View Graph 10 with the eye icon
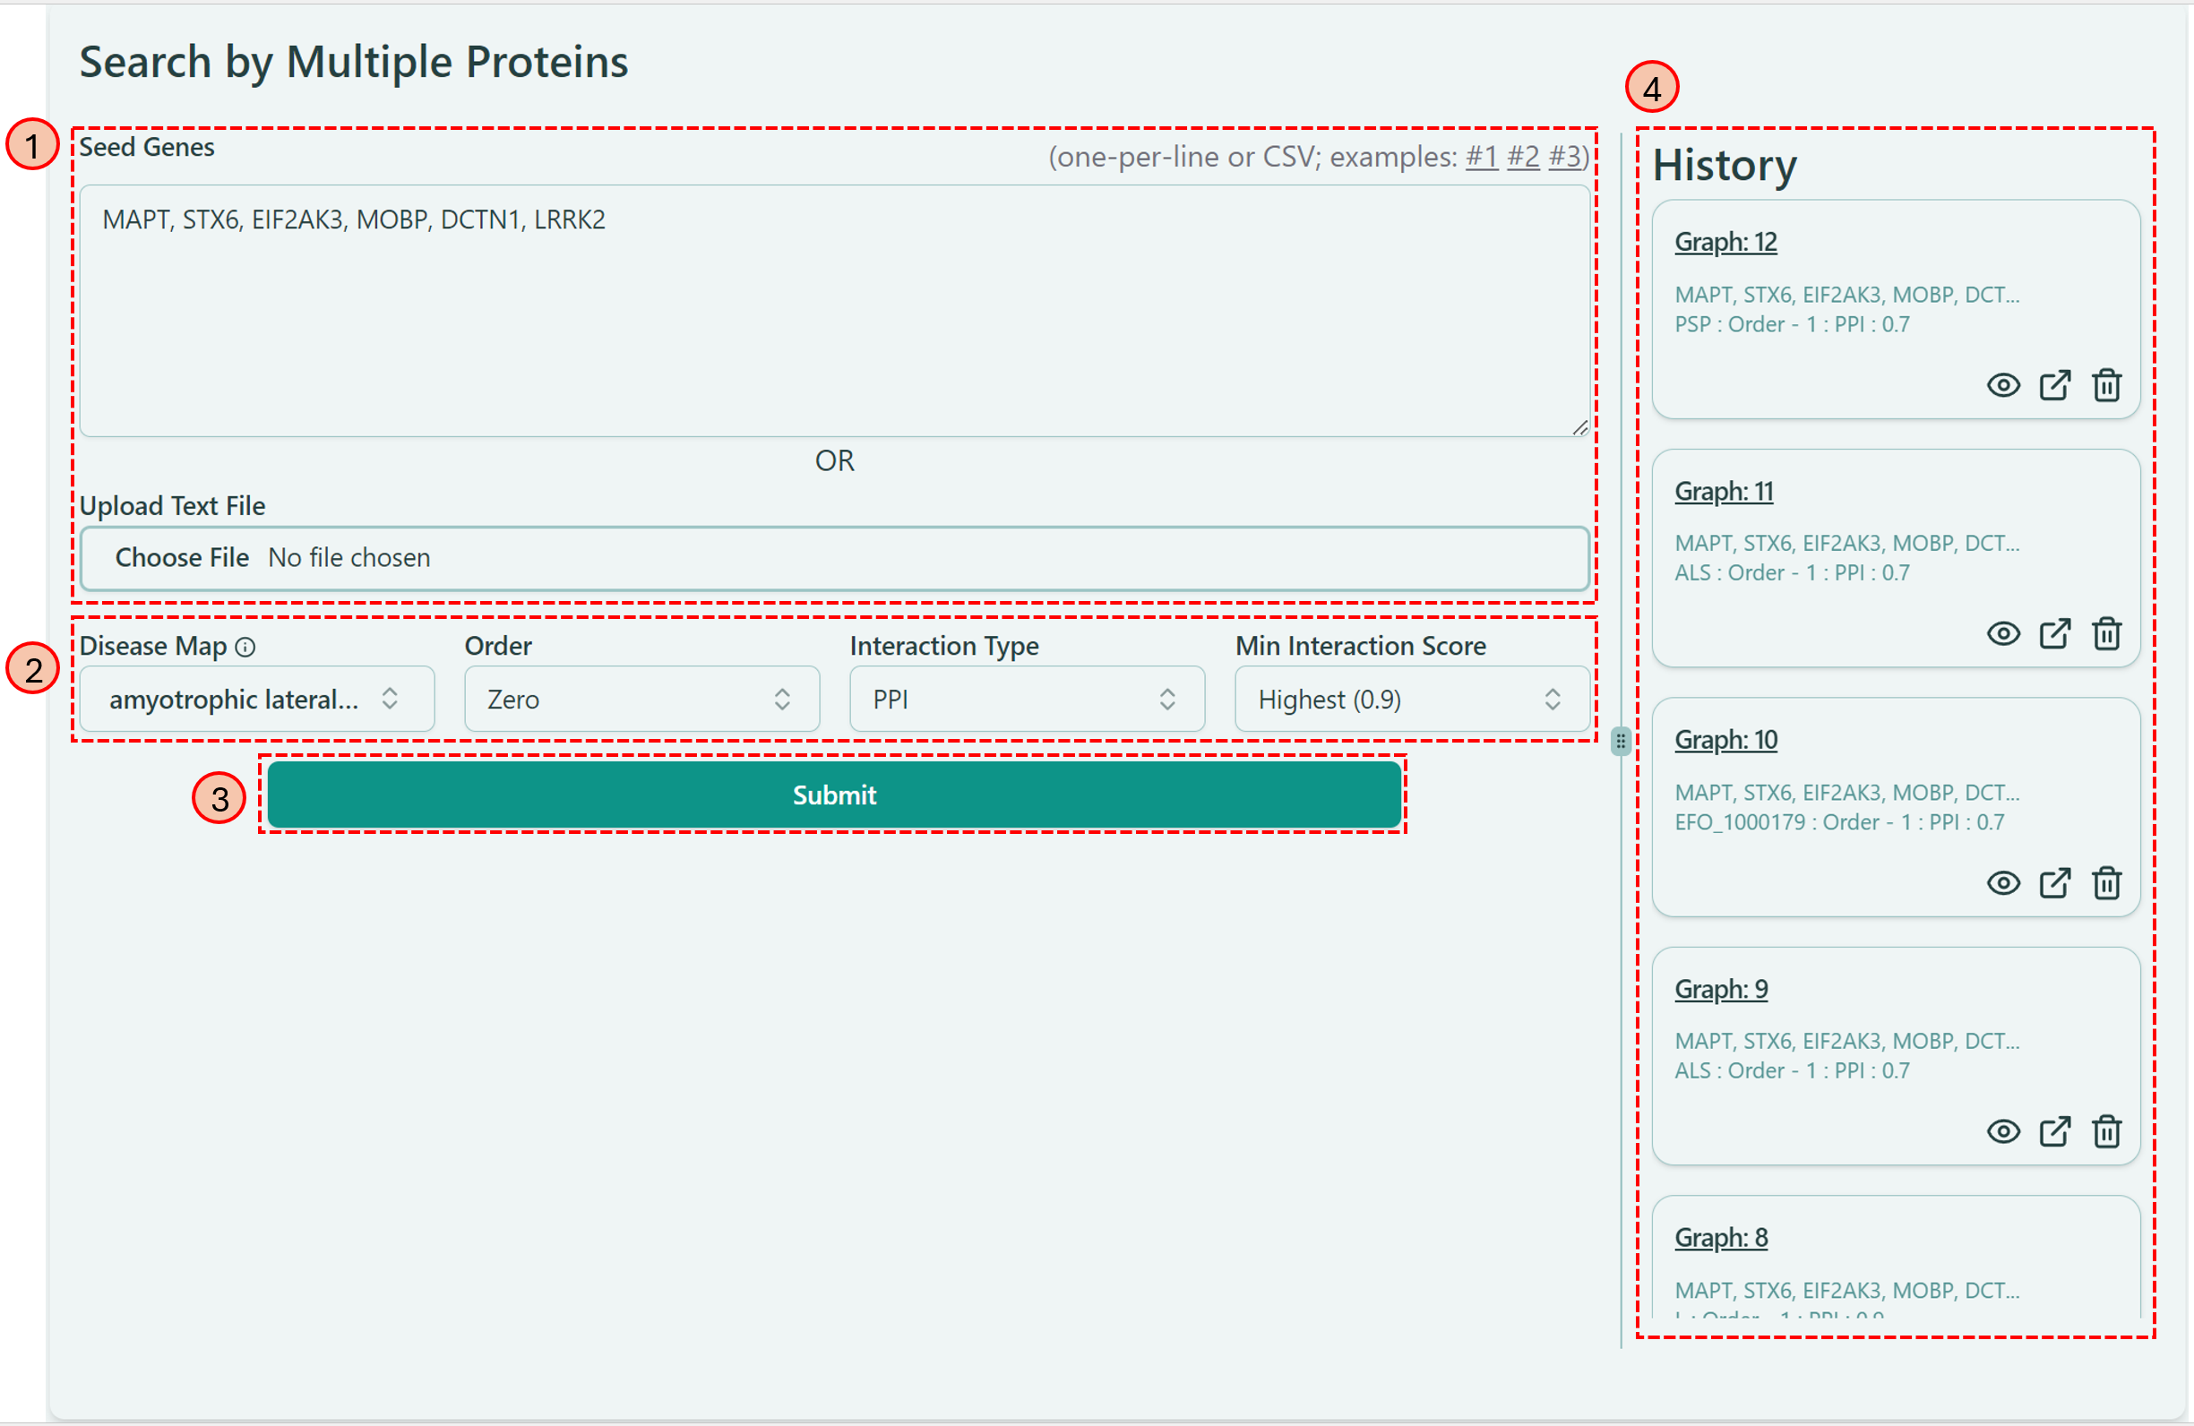This screenshot has height=1426, width=2194. click(2002, 883)
